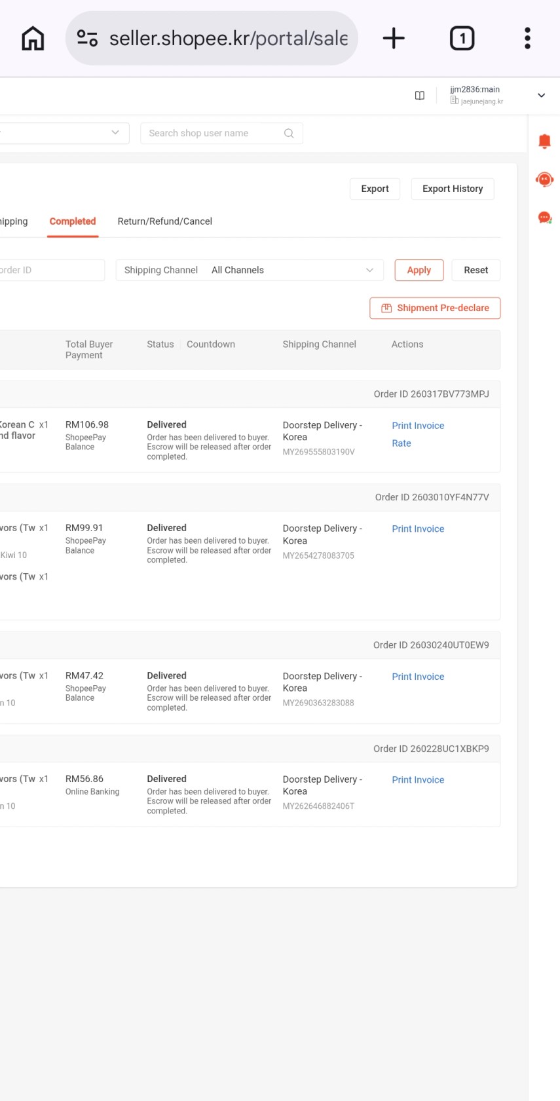Open the notifications bell

click(544, 141)
